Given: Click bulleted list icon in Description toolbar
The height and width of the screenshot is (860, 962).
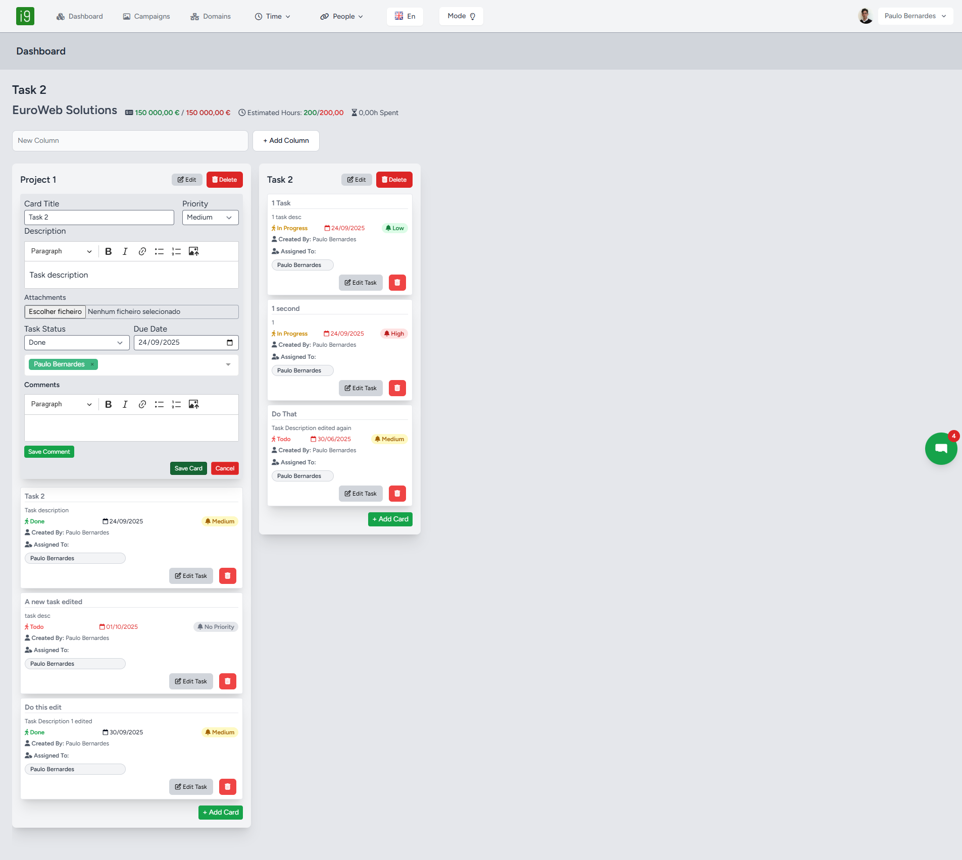Looking at the screenshot, I should pyautogui.click(x=159, y=251).
